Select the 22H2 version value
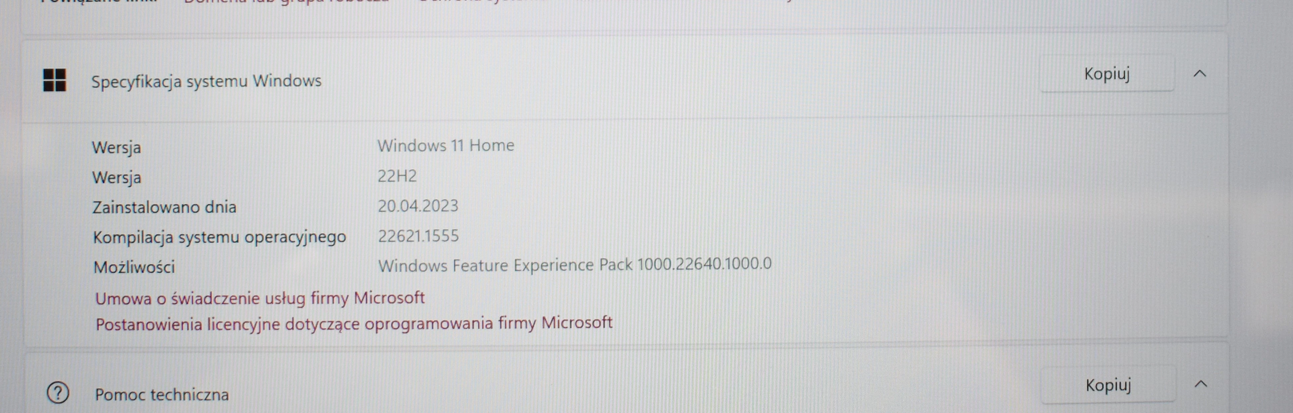The width and height of the screenshot is (1293, 413). [397, 176]
